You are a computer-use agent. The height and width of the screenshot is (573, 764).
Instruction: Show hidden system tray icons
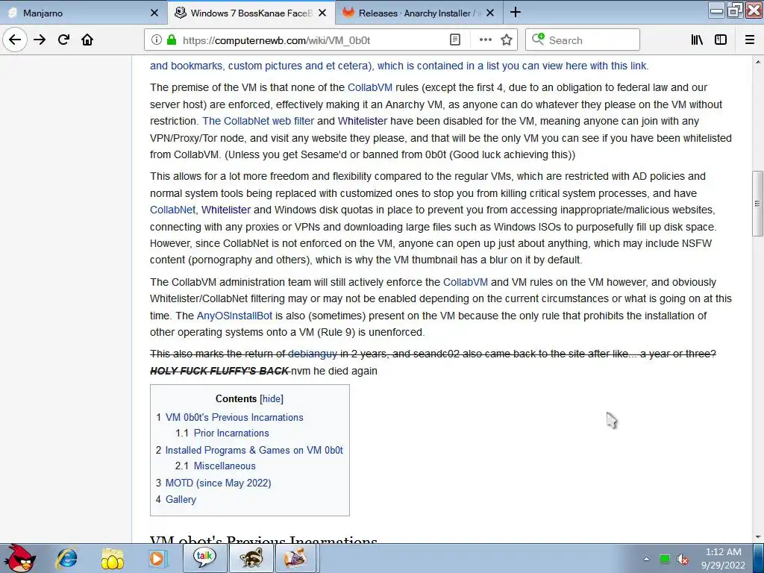point(647,559)
